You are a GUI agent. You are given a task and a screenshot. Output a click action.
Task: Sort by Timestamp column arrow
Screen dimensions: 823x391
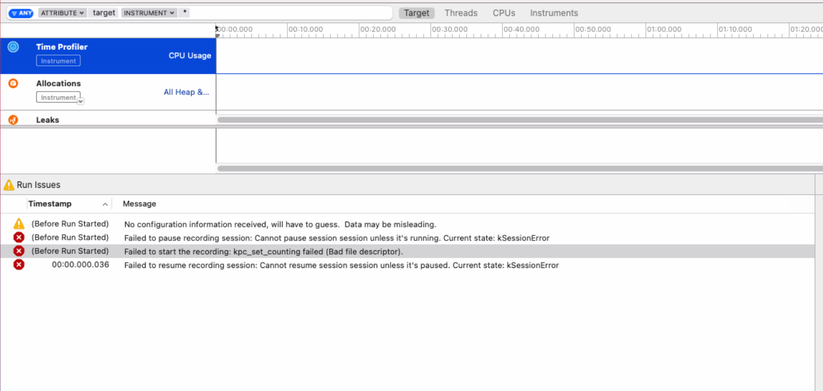pos(105,204)
